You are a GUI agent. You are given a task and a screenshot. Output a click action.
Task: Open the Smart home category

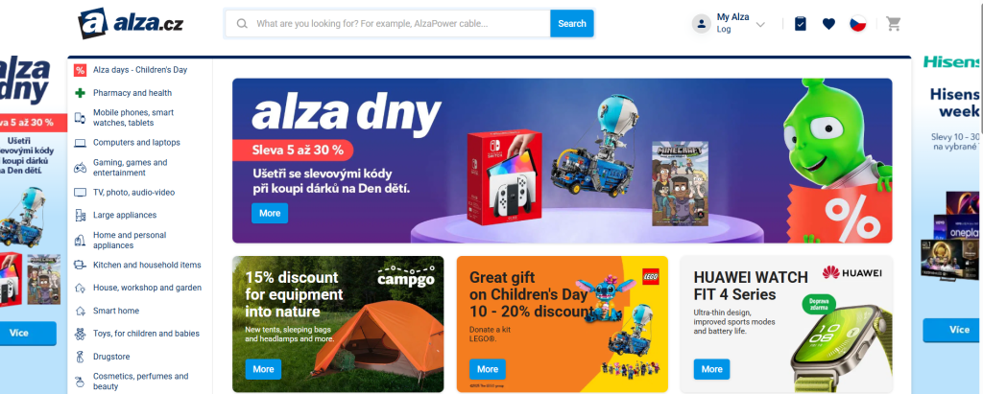click(116, 311)
